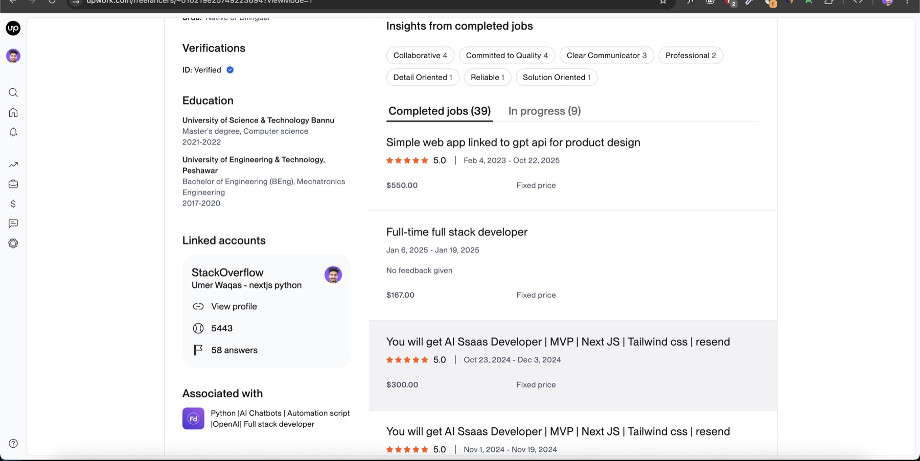
Task: Click the $167.00 job amount
Action: pos(400,295)
